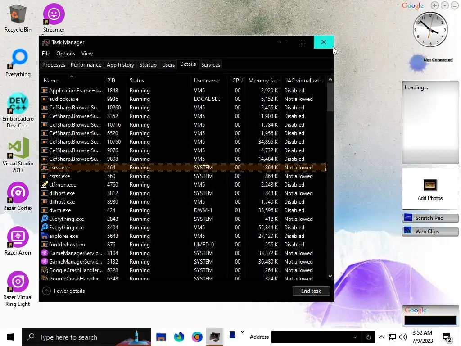Sort by the Memory column header
Image resolution: width=461 pixels, height=346 pixels.
point(263,80)
